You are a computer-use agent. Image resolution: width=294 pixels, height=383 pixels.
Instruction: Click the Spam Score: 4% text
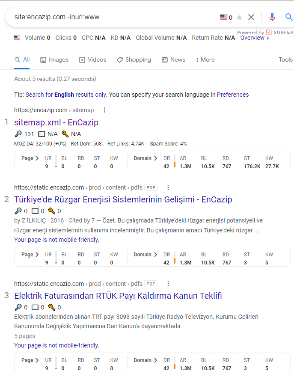coord(168,144)
